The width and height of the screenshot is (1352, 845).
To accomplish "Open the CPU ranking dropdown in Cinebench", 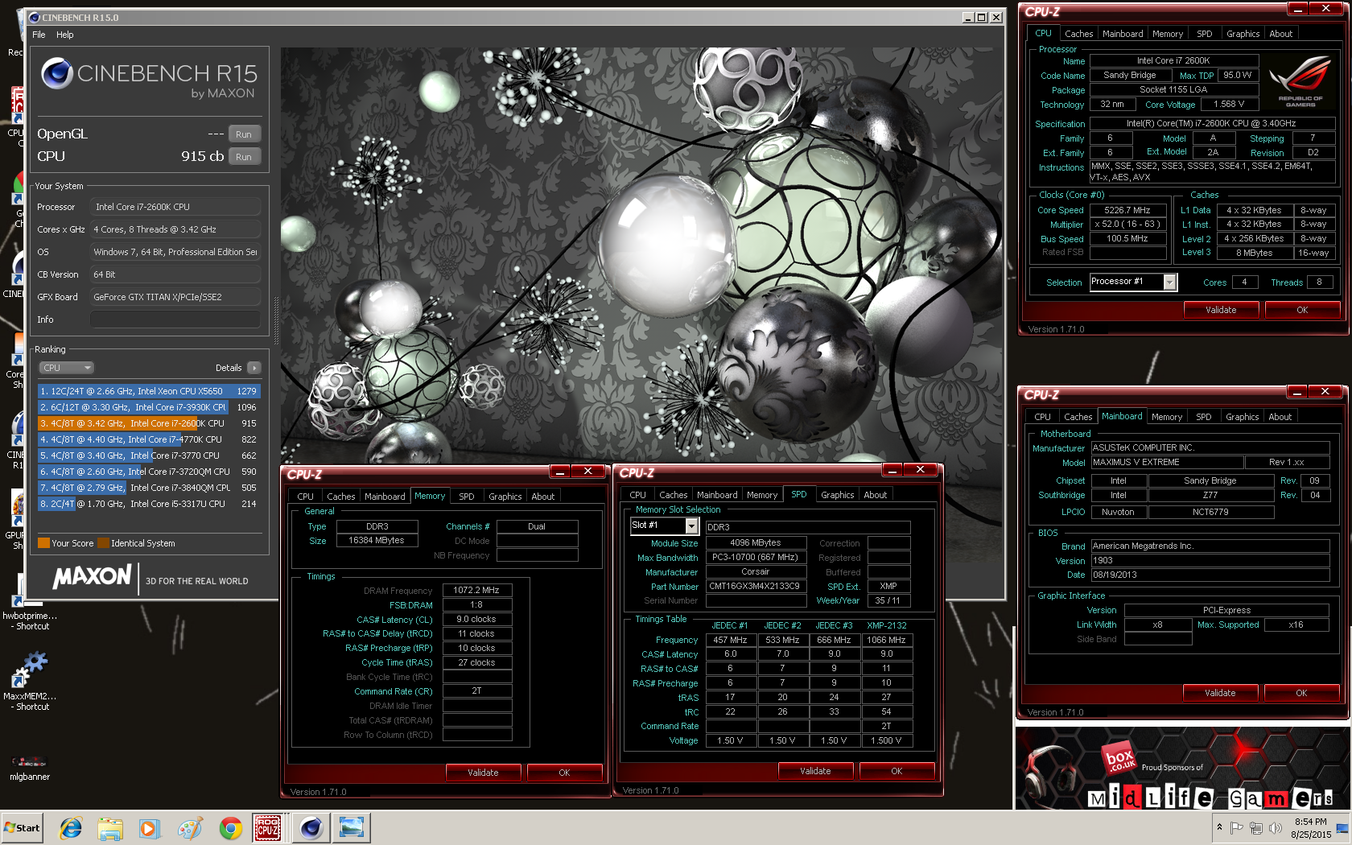I will coord(67,368).
